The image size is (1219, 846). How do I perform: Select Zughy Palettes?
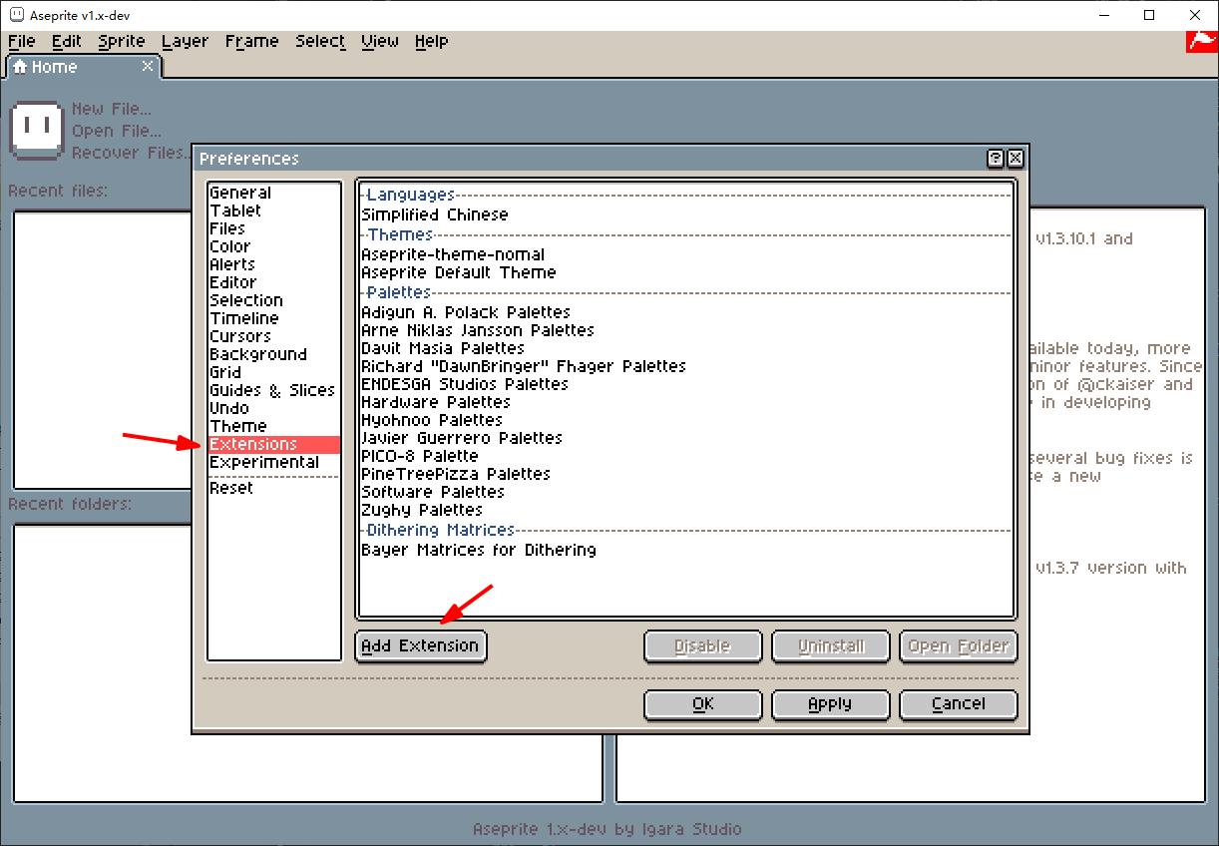click(686, 510)
